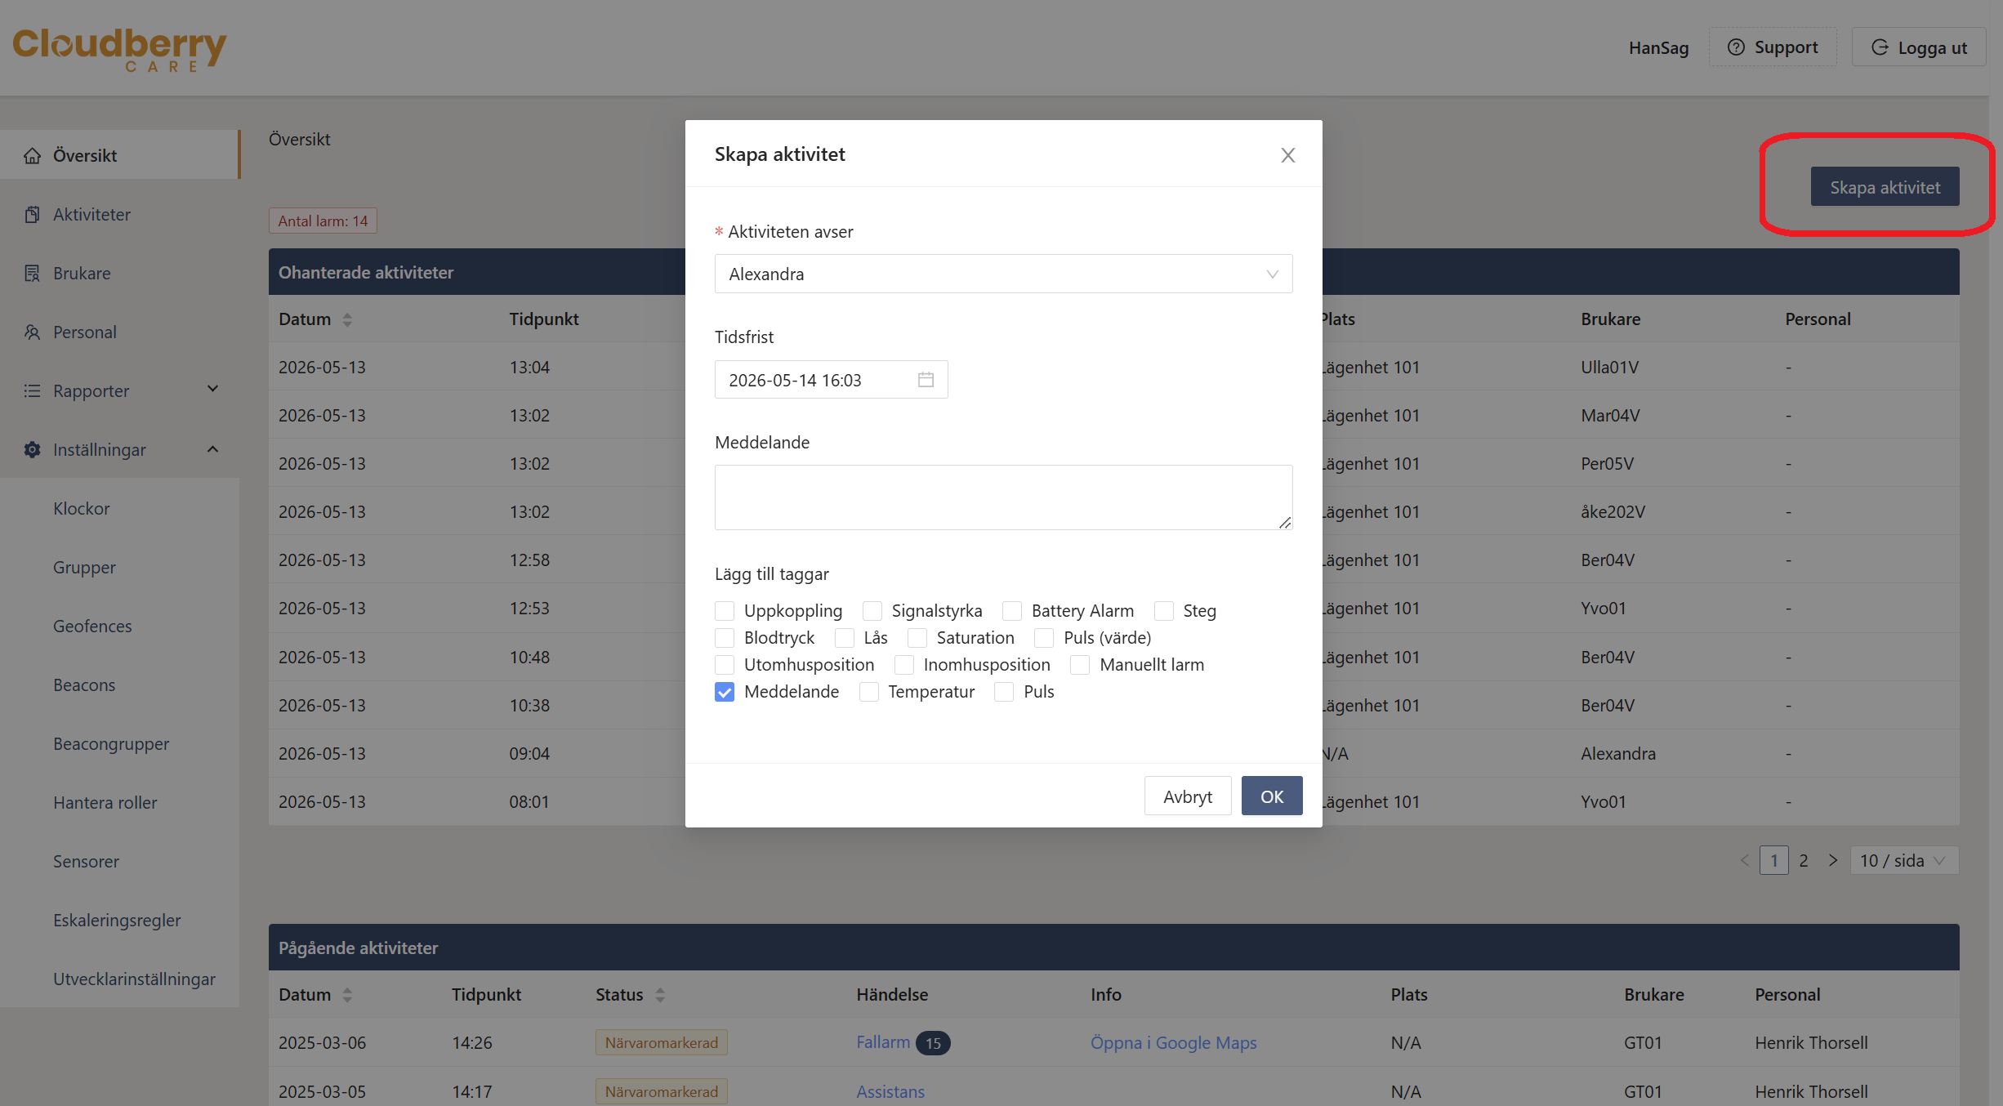Image resolution: width=2003 pixels, height=1106 pixels.
Task: Close the Skapa aktivitet dialog
Action: (1287, 154)
